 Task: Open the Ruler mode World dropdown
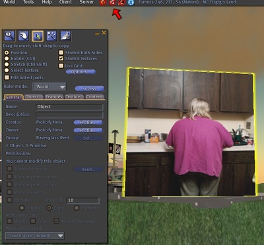pos(49,87)
